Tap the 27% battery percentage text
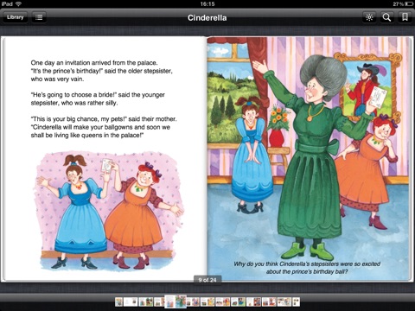Image resolution: width=415 pixels, height=311 pixels. coord(398,3)
